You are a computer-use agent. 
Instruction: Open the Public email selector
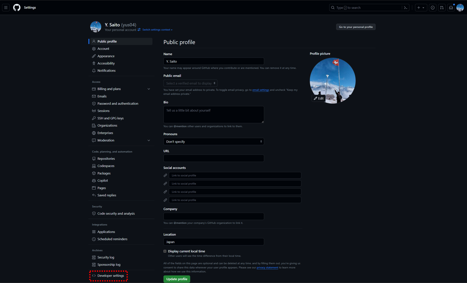[x=190, y=83]
